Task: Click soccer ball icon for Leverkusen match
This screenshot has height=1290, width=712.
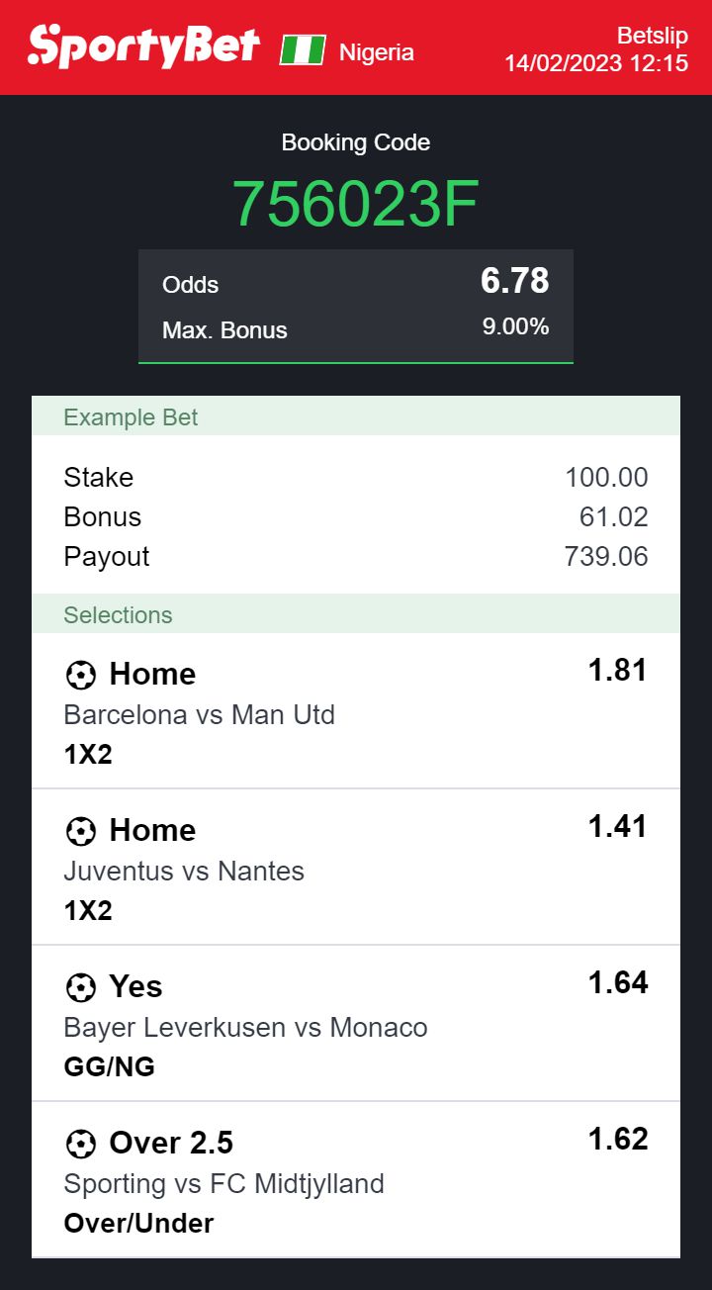Action: coord(80,988)
